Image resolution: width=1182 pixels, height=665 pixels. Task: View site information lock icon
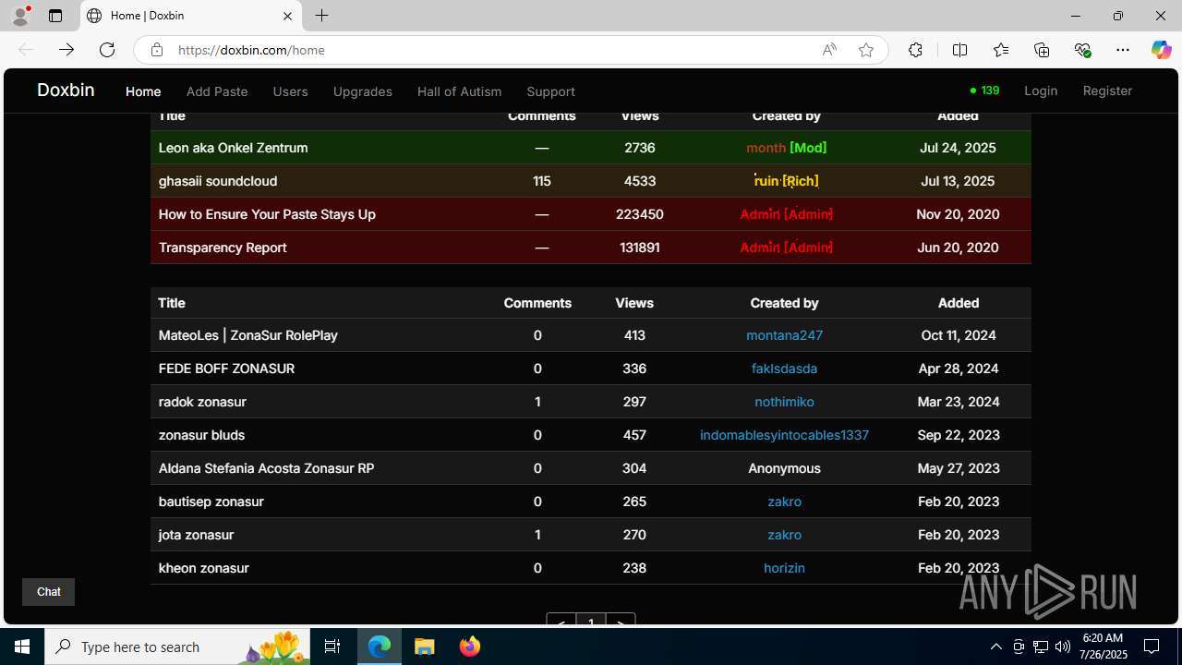[157, 50]
